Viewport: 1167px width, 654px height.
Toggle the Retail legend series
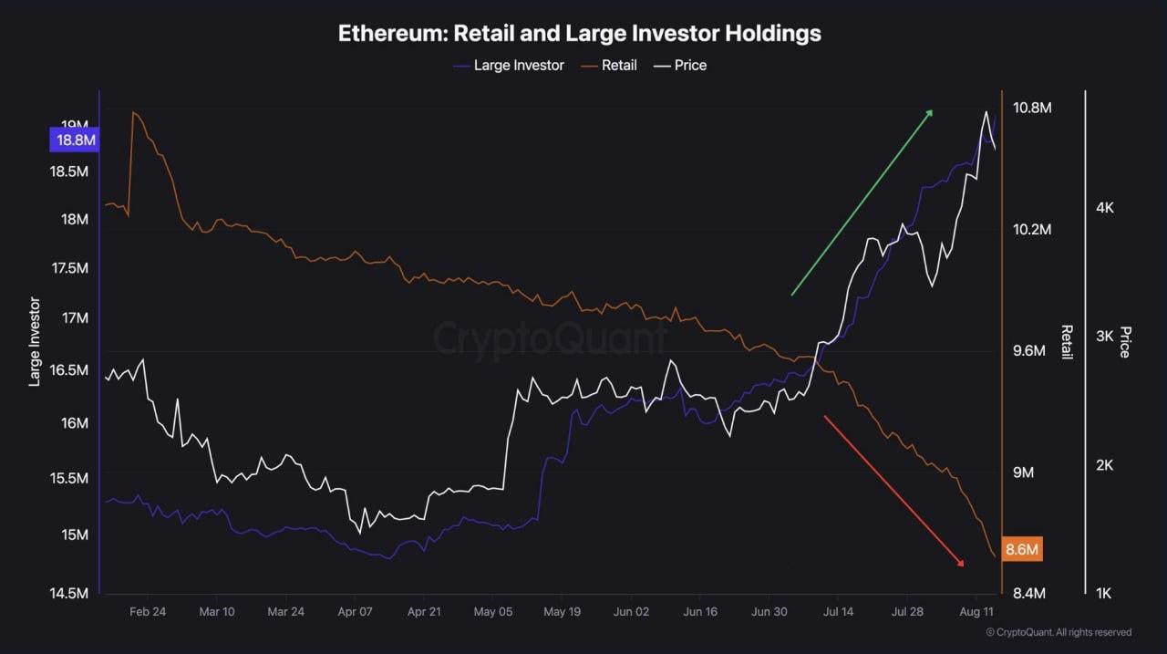point(608,65)
